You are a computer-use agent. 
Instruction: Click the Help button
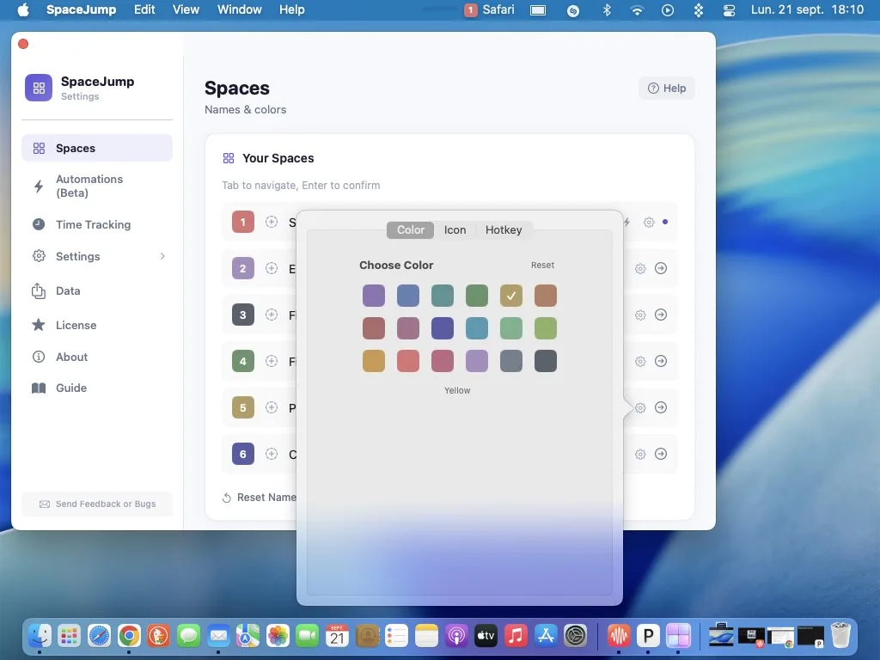(666, 89)
